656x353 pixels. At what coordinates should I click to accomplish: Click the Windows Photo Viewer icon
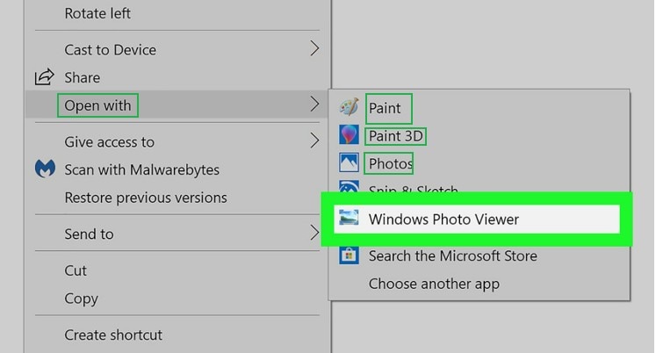point(349,219)
